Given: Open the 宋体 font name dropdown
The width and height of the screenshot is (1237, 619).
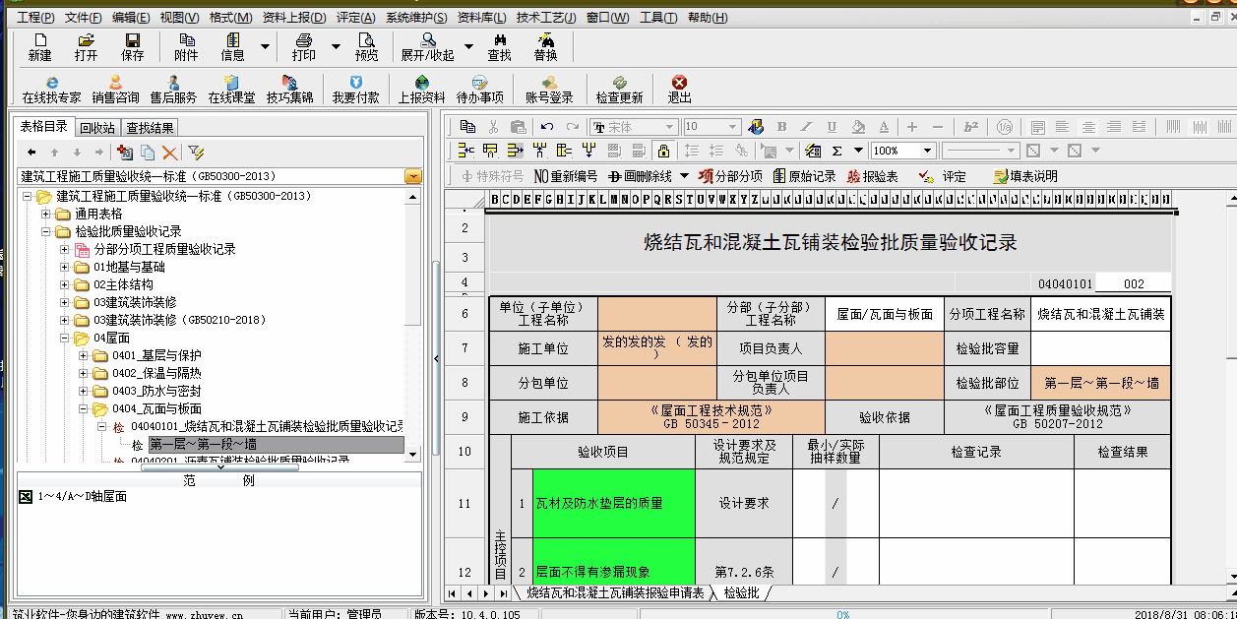Looking at the screenshot, I should pyautogui.click(x=669, y=127).
